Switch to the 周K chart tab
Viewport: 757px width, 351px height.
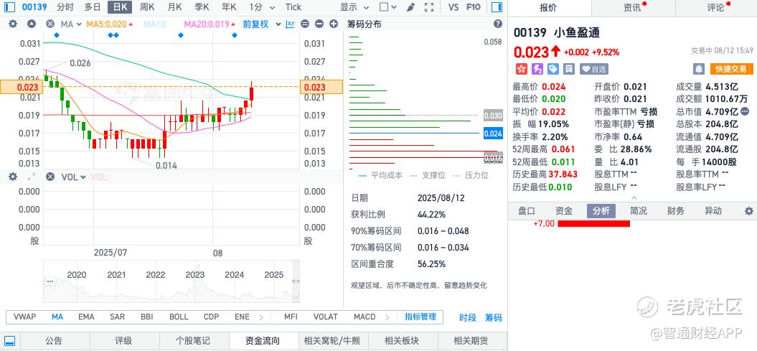pos(147,7)
